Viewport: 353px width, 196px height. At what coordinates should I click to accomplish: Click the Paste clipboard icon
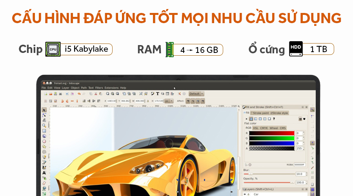click(101, 94)
